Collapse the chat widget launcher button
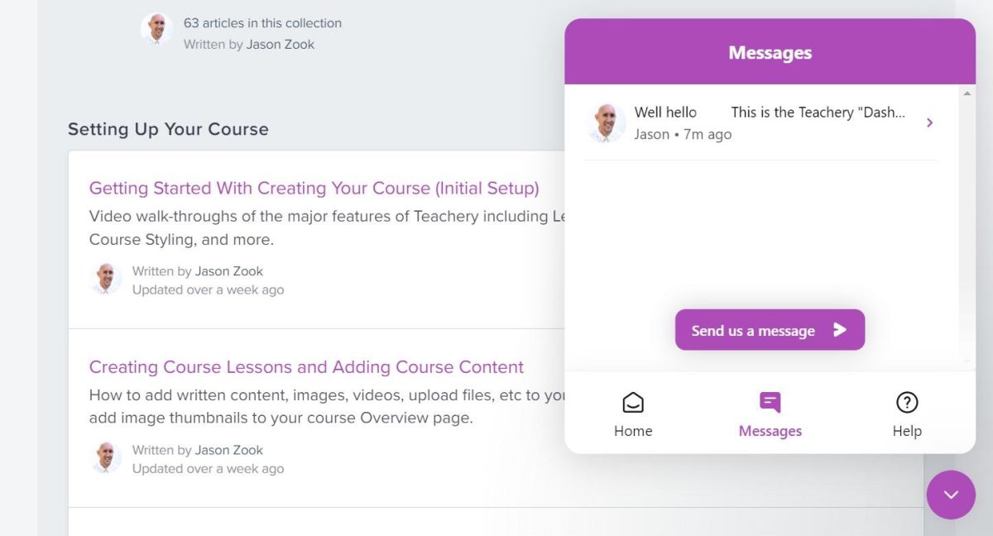This screenshot has height=536, width=993. 951,495
